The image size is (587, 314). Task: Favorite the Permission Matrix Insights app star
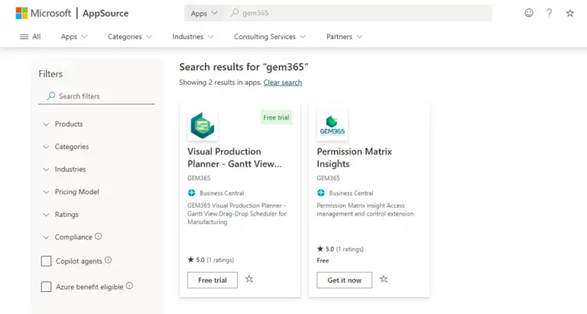click(x=384, y=280)
